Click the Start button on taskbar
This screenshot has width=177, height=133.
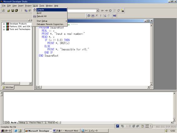tap(6, 131)
